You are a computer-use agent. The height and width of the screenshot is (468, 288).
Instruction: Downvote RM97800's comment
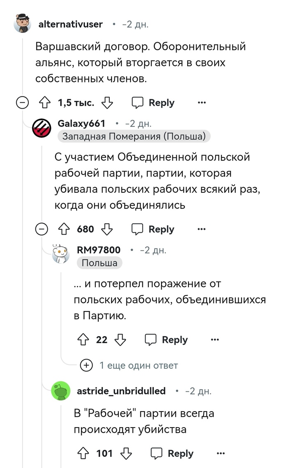click(120, 339)
